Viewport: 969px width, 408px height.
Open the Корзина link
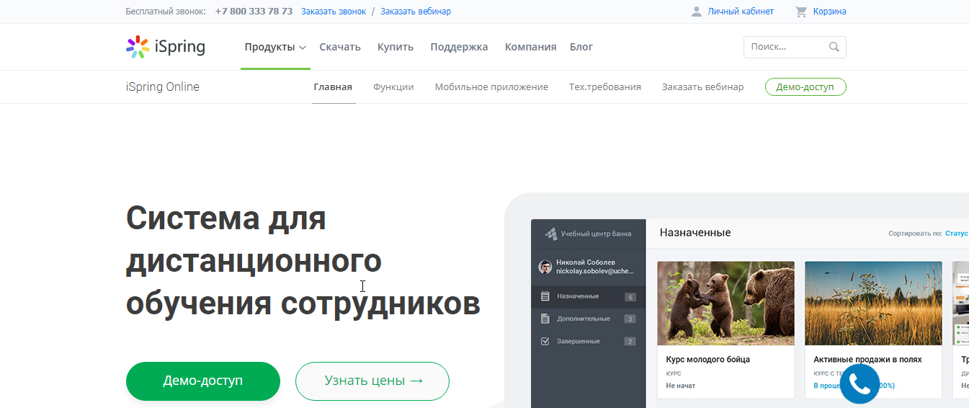pyautogui.click(x=830, y=12)
